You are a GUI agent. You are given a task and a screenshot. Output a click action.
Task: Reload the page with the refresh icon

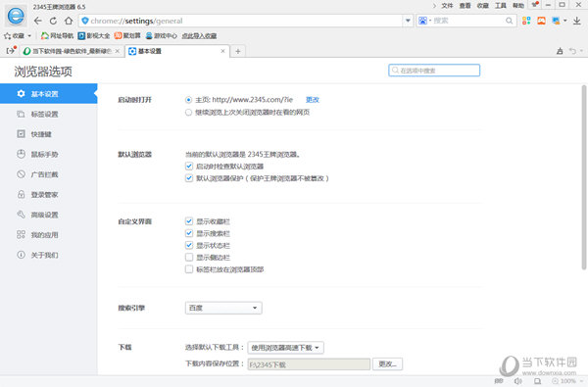53,21
